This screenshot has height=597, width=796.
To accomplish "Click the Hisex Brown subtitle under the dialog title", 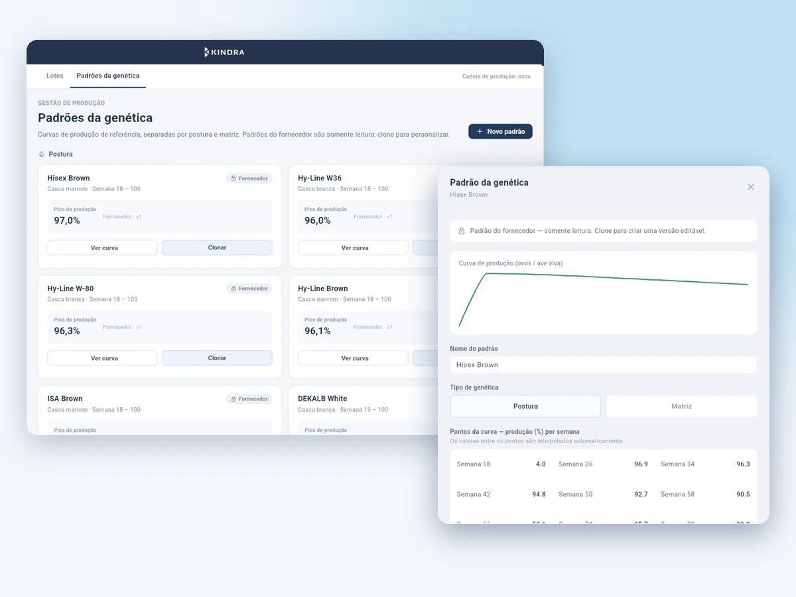I will tap(468, 195).
